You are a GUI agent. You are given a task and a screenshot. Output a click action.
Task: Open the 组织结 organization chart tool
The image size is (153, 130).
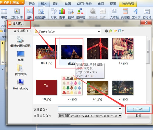click(x=80, y=13)
